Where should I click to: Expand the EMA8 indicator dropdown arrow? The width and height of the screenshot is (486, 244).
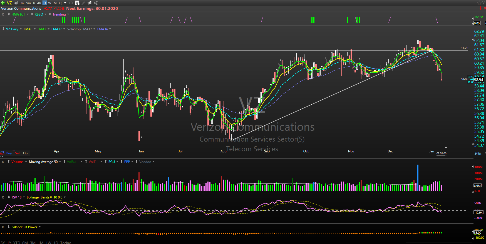click(35, 29)
